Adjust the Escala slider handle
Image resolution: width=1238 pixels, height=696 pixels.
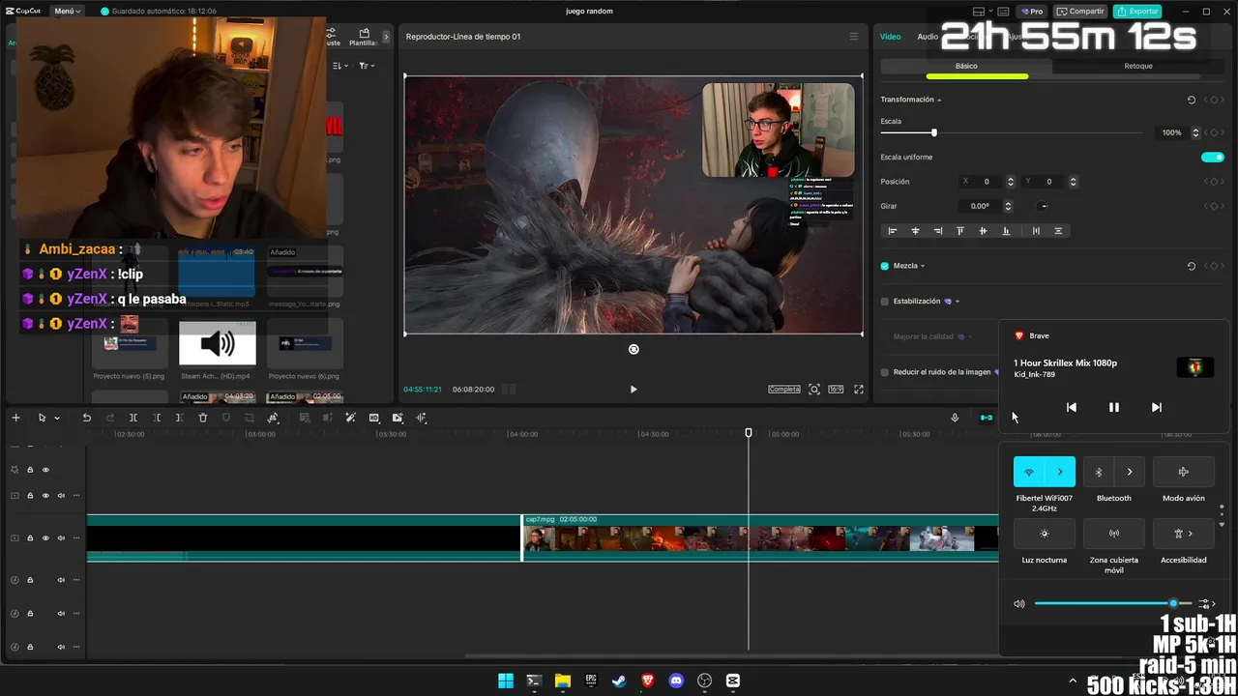point(933,132)
